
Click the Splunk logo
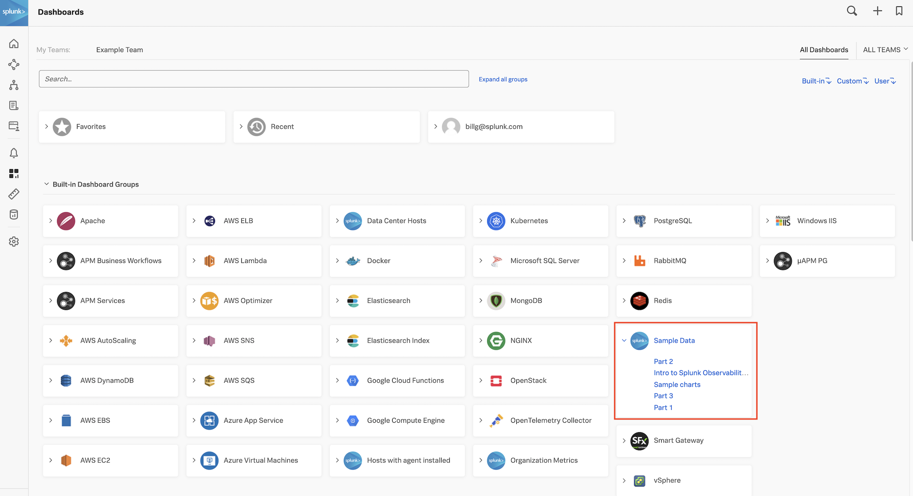[14, 12]
